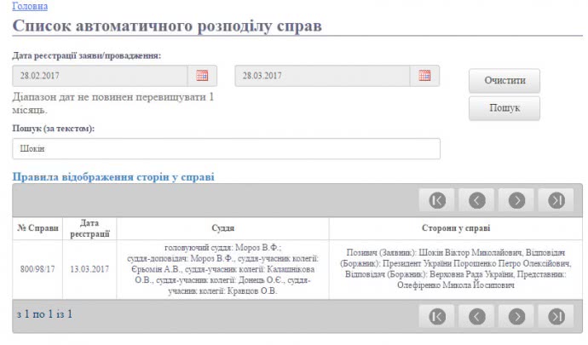Jump to last page in bottom pager
The image size is (588, 345).
556,316
